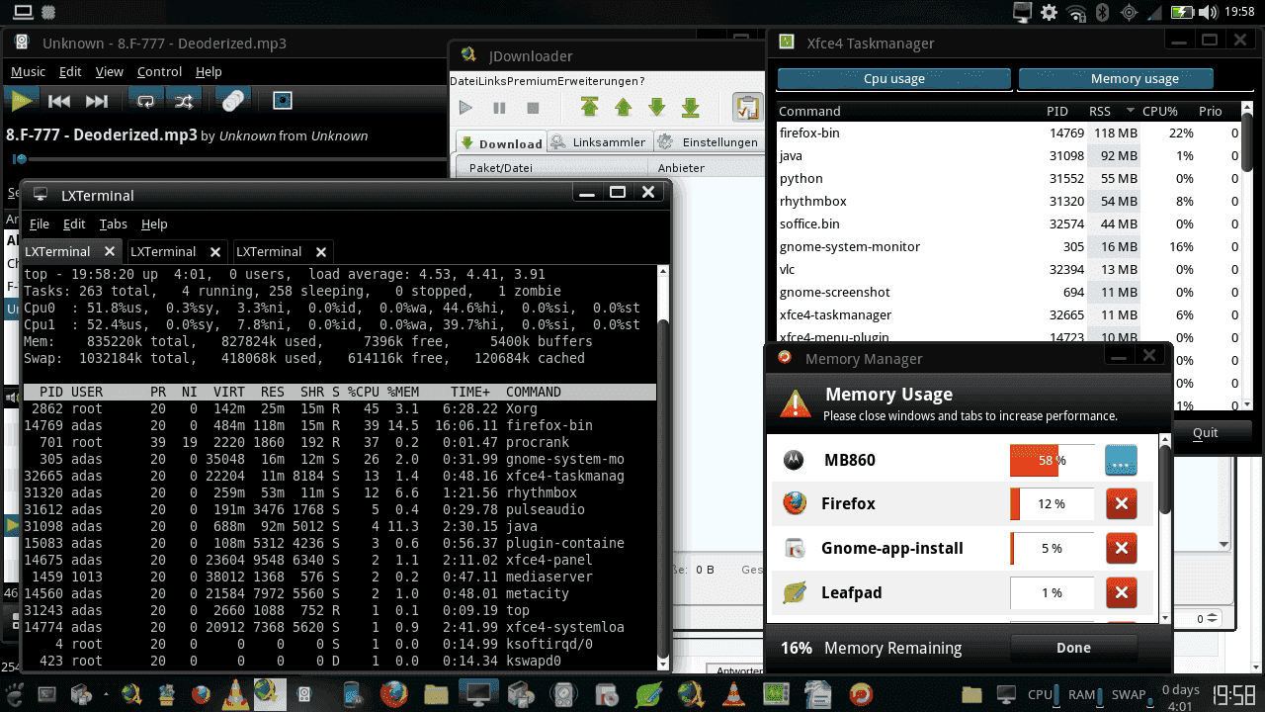Viewport: 1265px width, 712px height.
Task: Click Done in Memory Manager
Action: (1073, 648)
